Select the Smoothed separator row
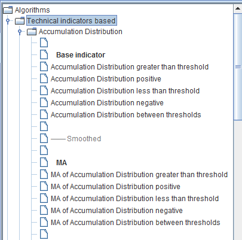Screen dimensions: 242x240 pyautogui.click(x=76, y=139)
